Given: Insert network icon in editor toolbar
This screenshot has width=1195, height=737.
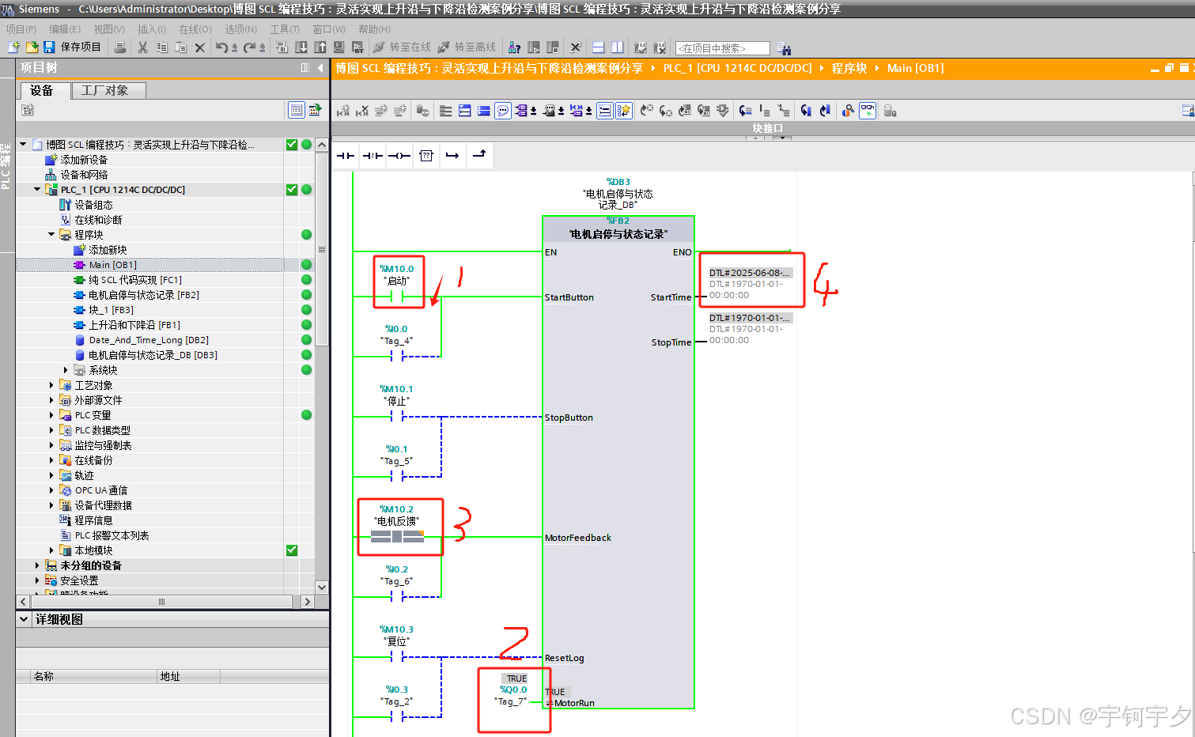Looking at the screenshot, I should pos(343,111).
